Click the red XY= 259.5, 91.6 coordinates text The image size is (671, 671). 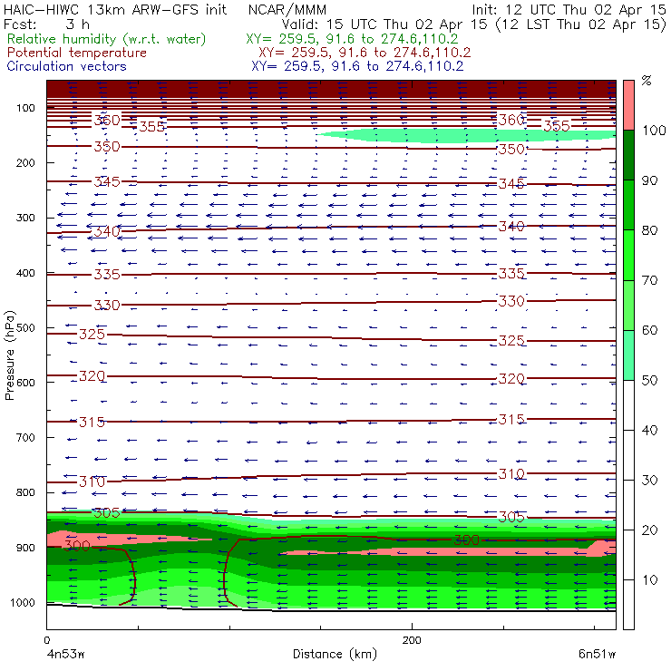click(x=365, y=53)
